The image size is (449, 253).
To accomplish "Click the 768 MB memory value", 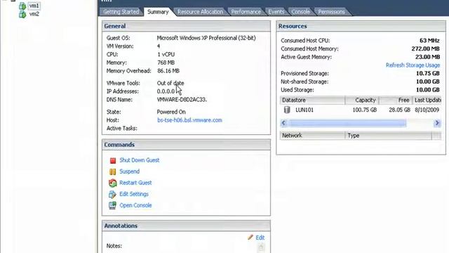I will point(166,63).
